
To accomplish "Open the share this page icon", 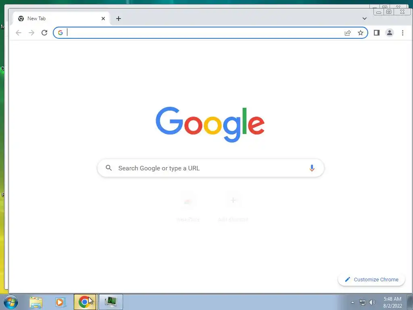I will pyautogui.click(x=348, y=33).
